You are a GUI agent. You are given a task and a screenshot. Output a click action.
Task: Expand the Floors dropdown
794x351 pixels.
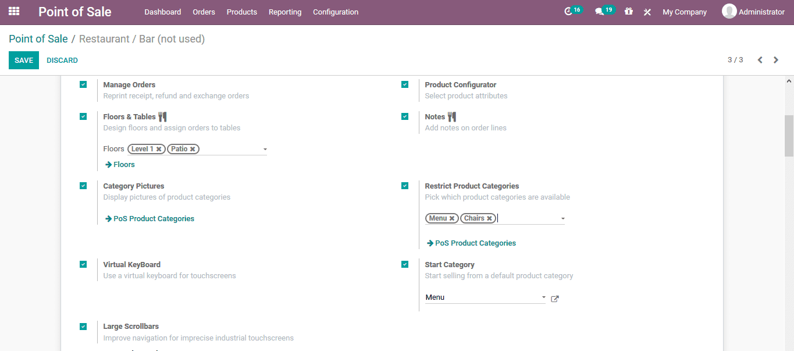[265, 148]
